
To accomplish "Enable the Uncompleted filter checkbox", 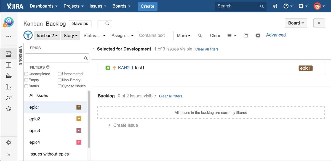I will point(26,74).
